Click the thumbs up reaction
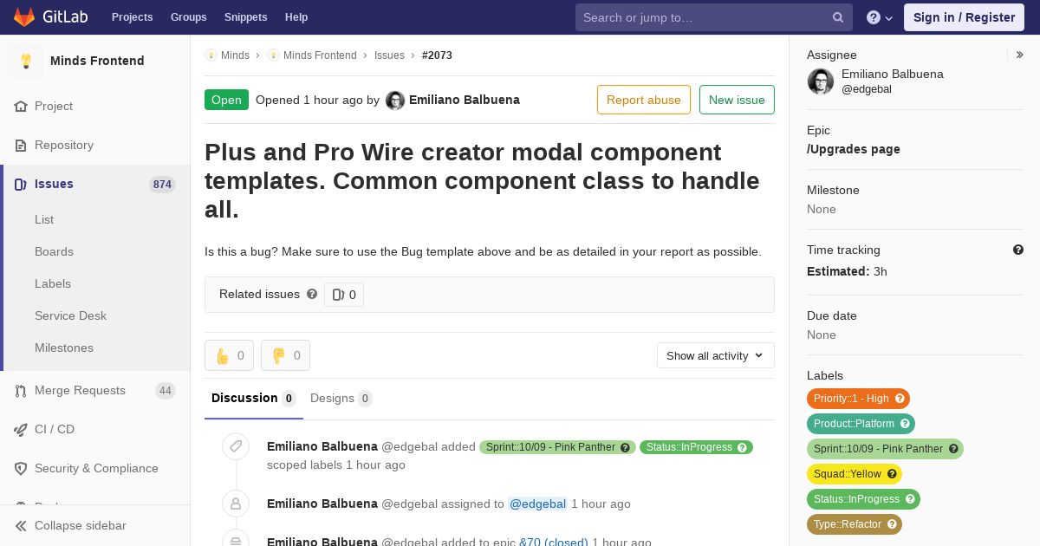This screenshot has height=546, width=1040. point(229,355)
